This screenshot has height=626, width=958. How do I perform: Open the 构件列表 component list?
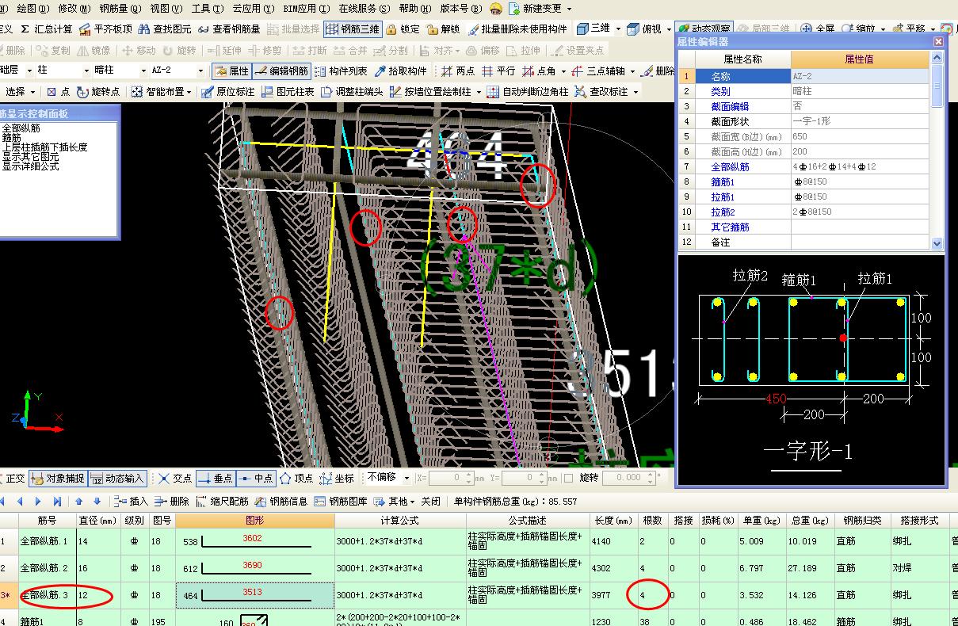coord(341,71)
